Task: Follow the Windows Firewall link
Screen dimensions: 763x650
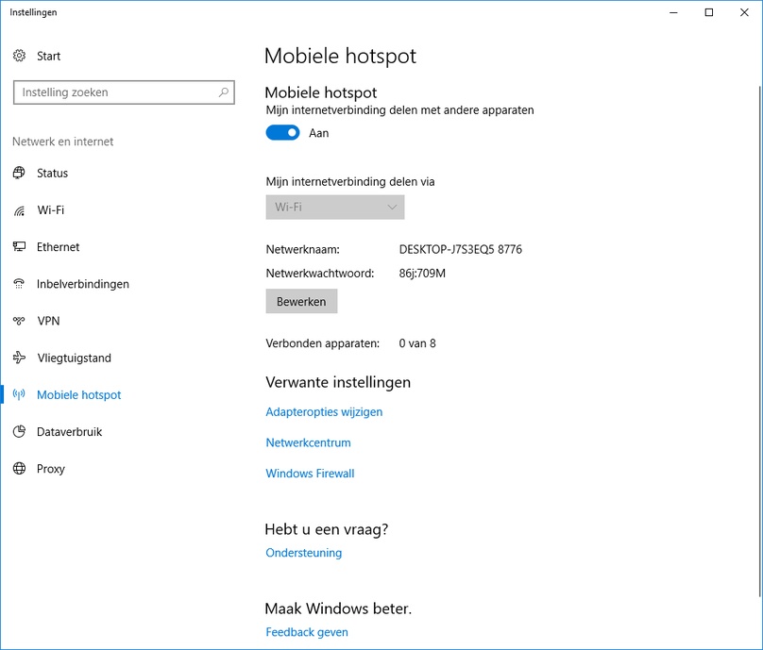Action: click(x=310, y=474)
